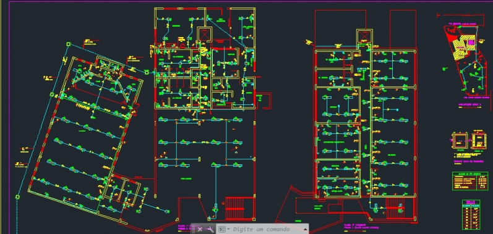Select the large green legend table
The width and height of the screenshot is (493, 234).
point(470,181)
